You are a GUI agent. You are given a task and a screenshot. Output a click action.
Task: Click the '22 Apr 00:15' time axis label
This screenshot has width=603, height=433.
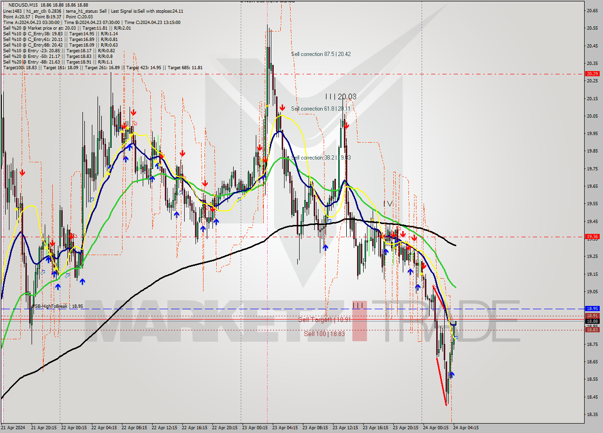coord(74,428)
